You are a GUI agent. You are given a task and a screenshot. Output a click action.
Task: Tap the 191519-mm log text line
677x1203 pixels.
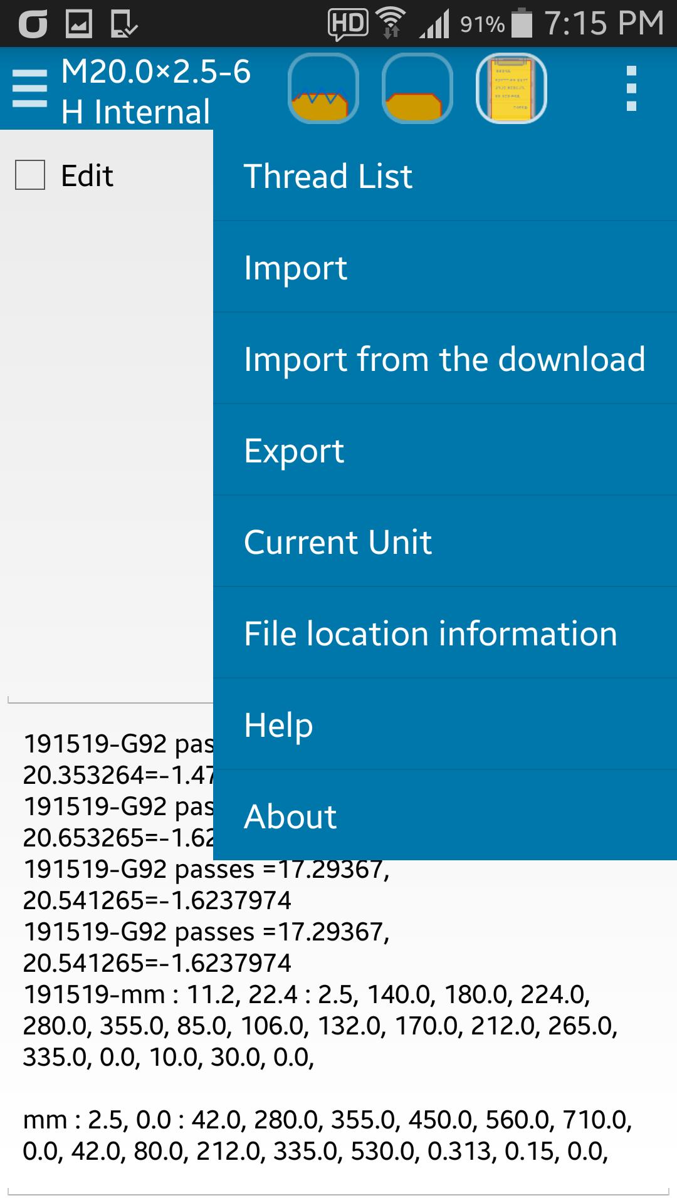(x=320, y=1025)
